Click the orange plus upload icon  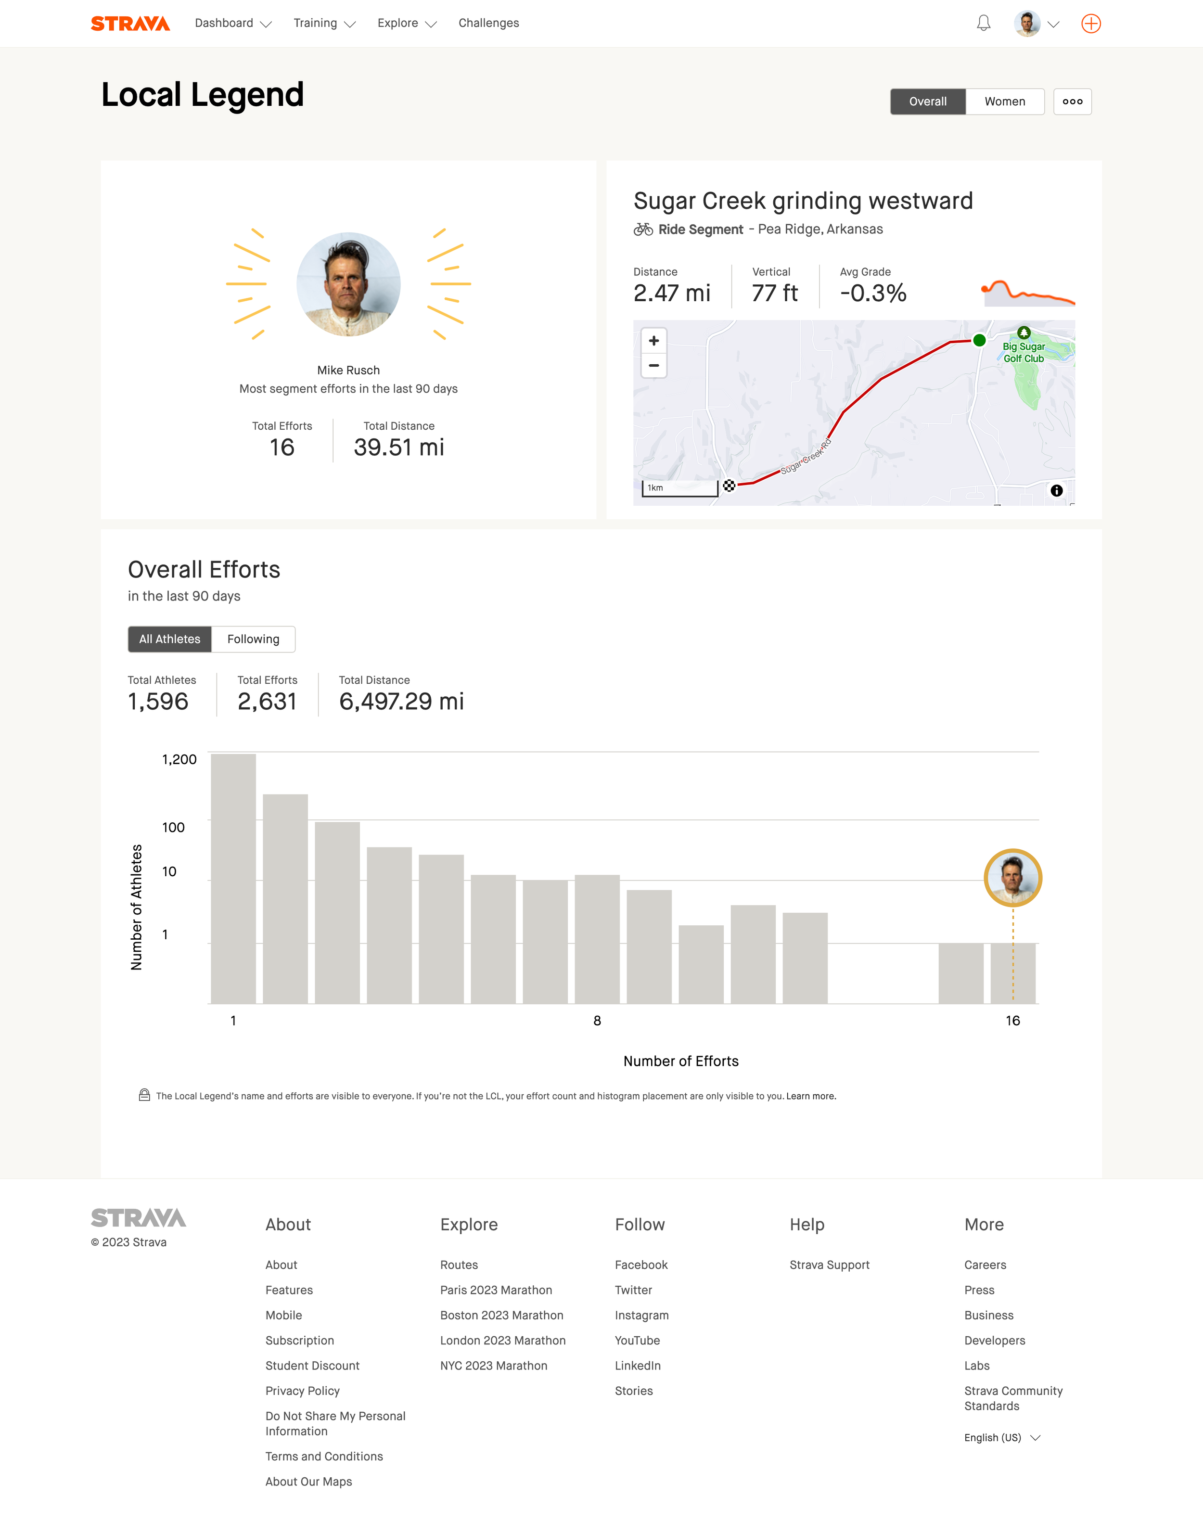pyautogui.click(x=1090, y=23)
